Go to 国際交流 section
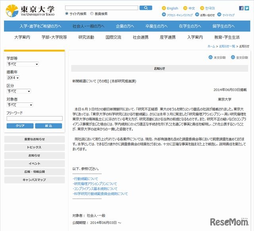254x231 pixels. [114, 37]
